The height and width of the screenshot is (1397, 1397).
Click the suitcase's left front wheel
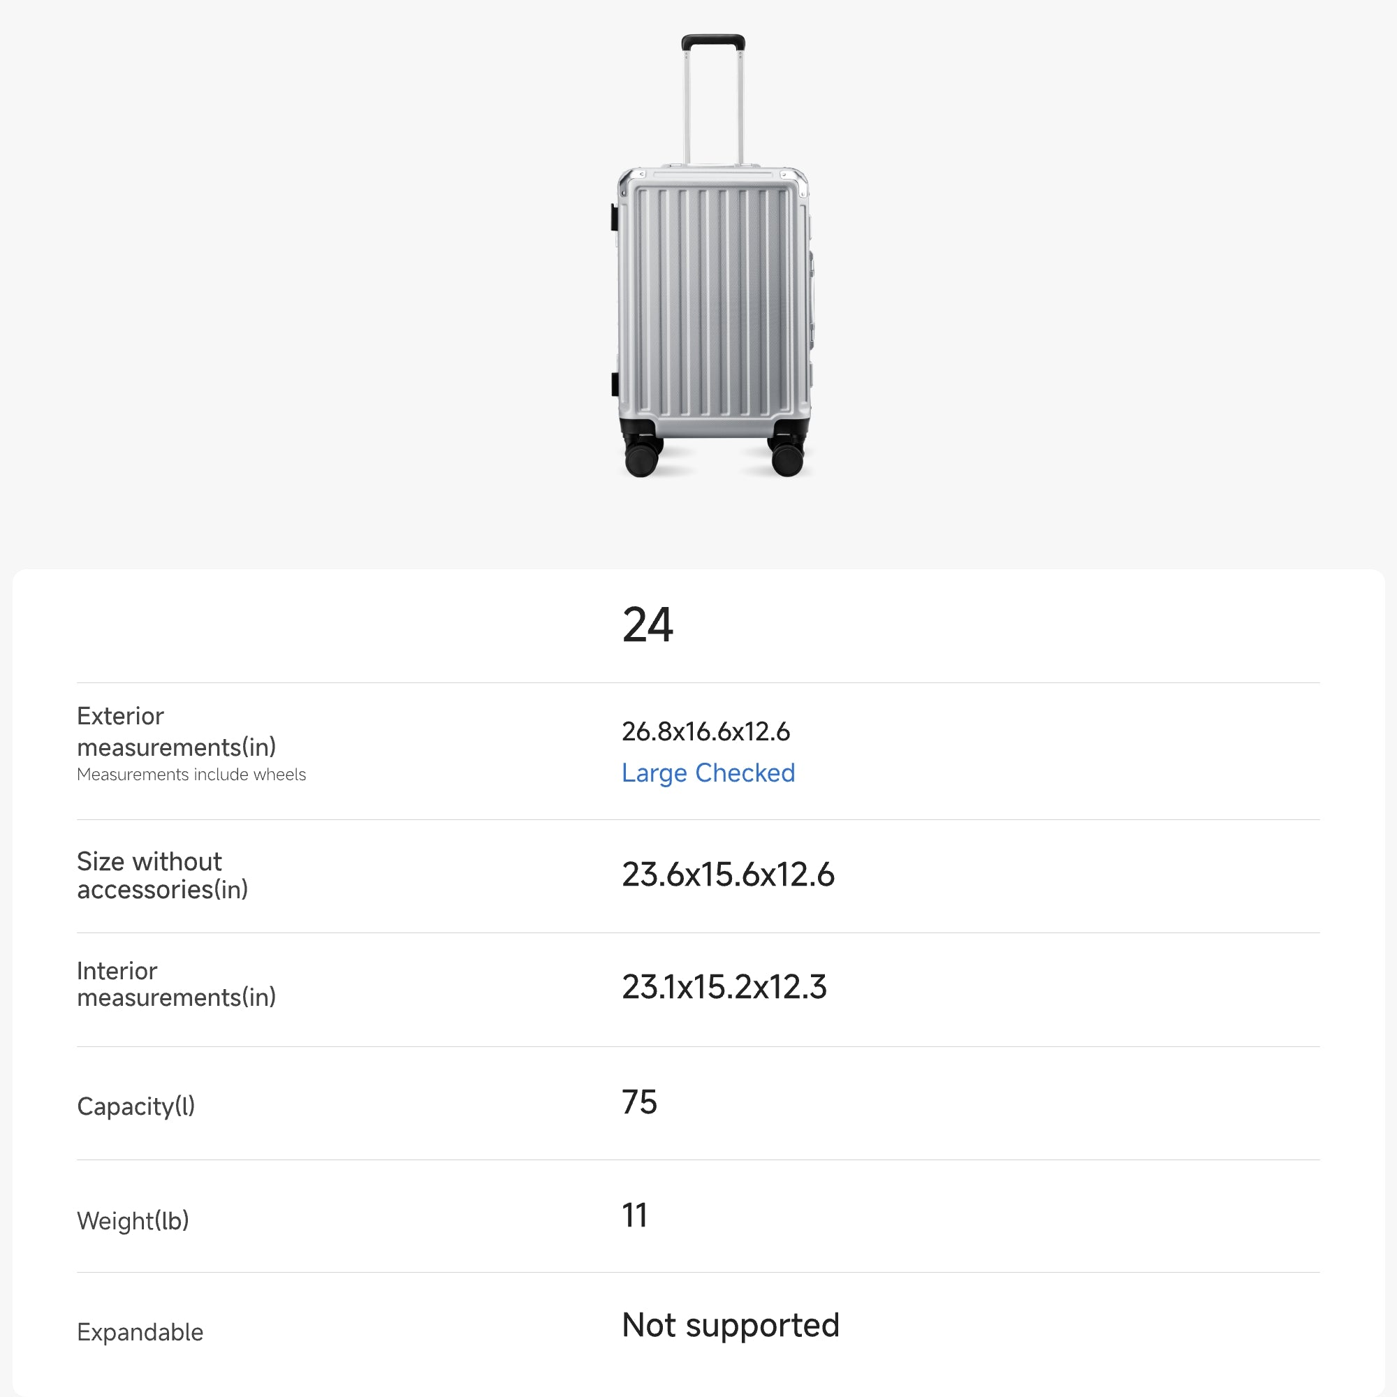click(641, 458)
